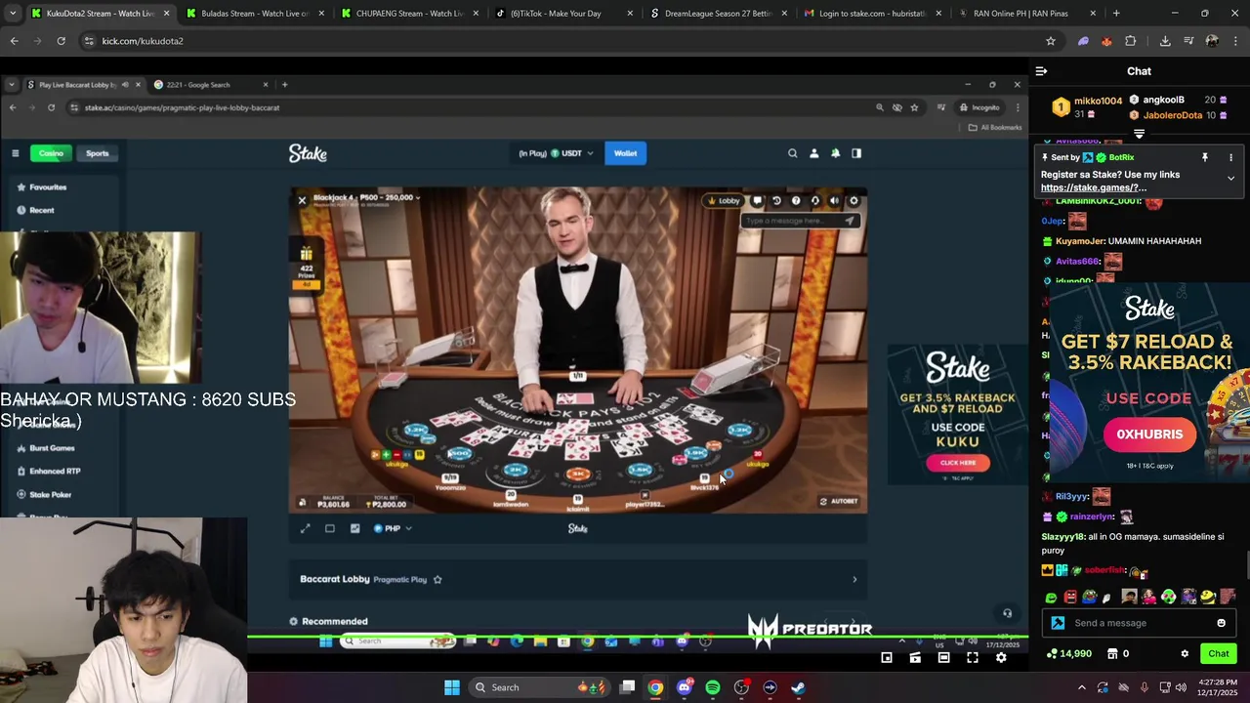Open Stake notifications bell icon

pyautogui.click(x=835, y=153)
